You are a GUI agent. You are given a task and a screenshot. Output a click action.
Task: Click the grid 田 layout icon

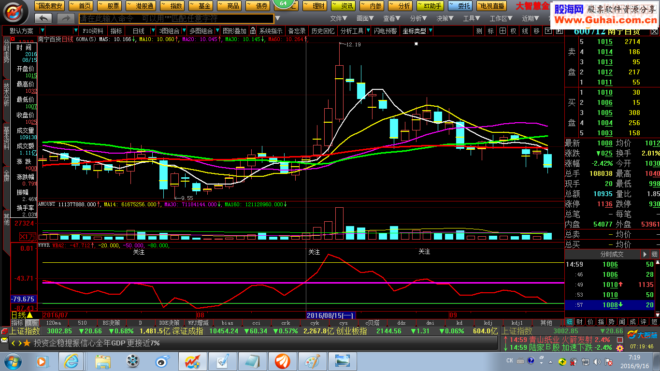coord(502,30)
